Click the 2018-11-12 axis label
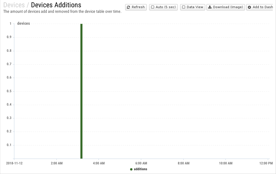 pos(14,163)
